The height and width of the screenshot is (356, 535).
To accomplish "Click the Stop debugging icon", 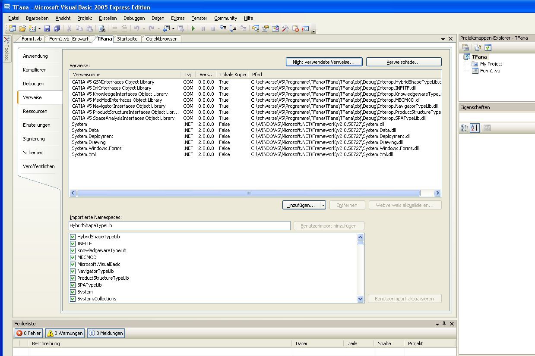I will (213, 29).
